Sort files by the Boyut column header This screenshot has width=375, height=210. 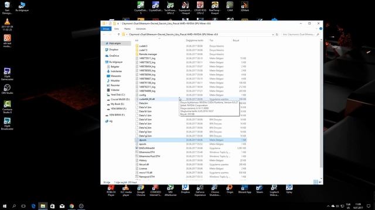[236, 40]
